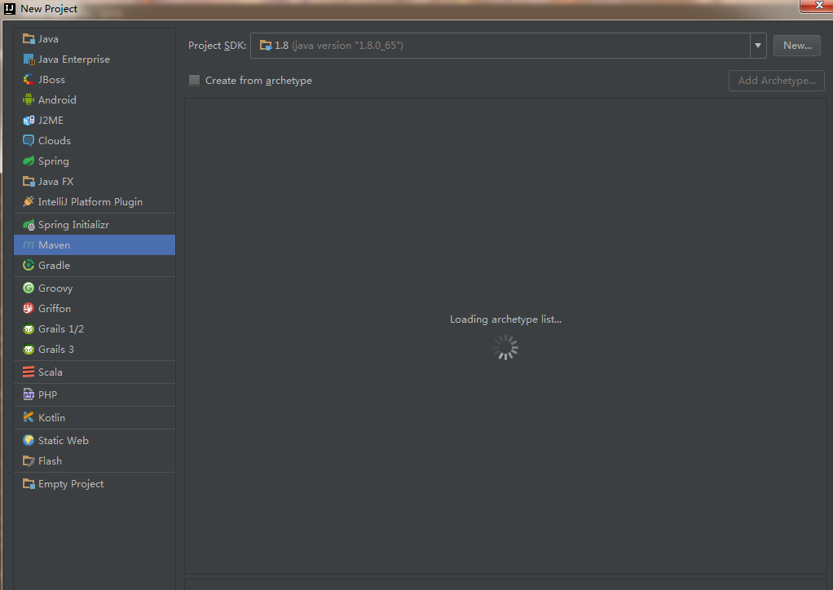Open the Project SDK dropdown arrow

[x=758, y=46]
